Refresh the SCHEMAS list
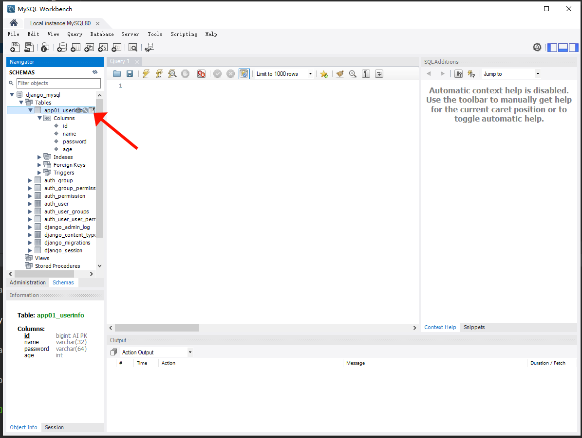582x438 pixels. [95, 72]
